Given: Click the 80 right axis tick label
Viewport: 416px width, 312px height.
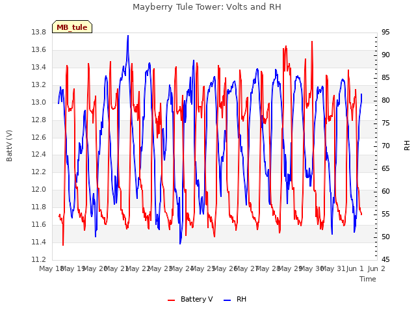Looking at the screenshot, I should pyautogui.click(x=385, y=101).
